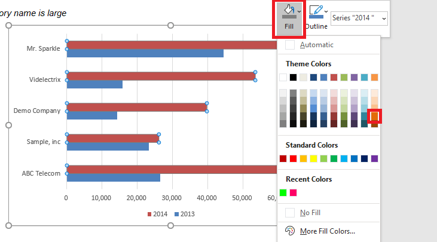
Task: Choose the light green standard color
Action: pos(323,159)
